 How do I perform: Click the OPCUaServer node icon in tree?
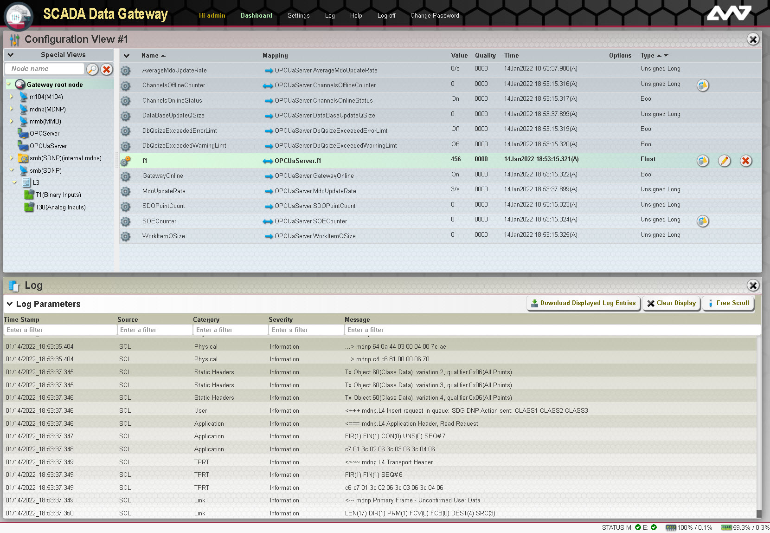tap(23, 146)
